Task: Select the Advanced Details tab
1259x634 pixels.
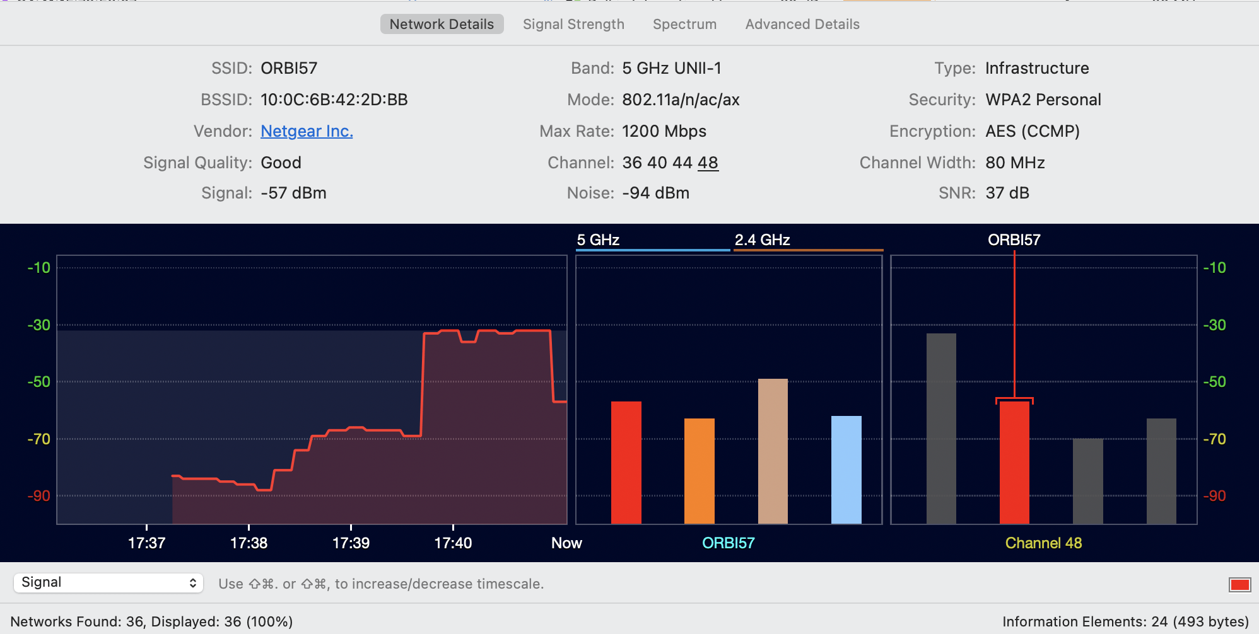Action: click(x=802, y=24)
